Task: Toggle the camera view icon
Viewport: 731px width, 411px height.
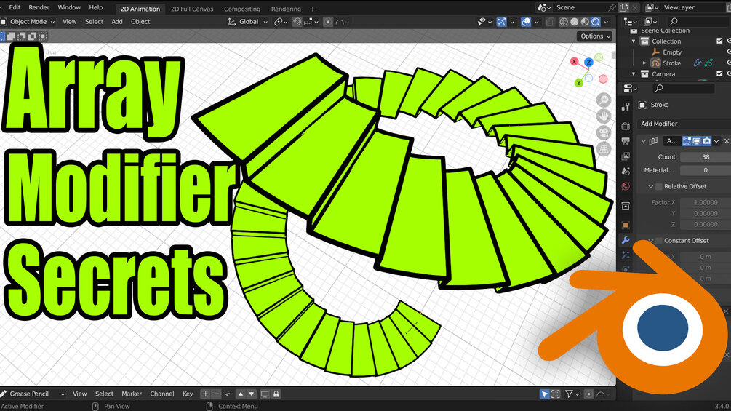Action: [x=604, y=133]
